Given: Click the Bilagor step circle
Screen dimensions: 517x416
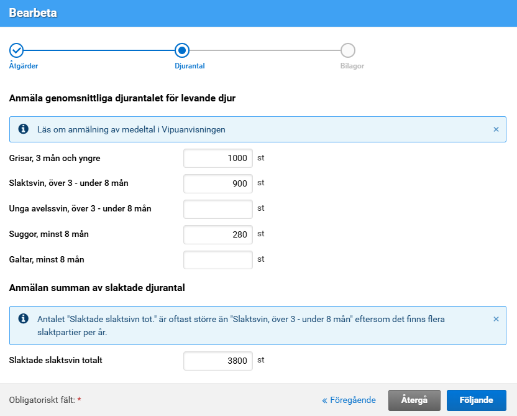Looking at the screenshot, I should point(348,50).
